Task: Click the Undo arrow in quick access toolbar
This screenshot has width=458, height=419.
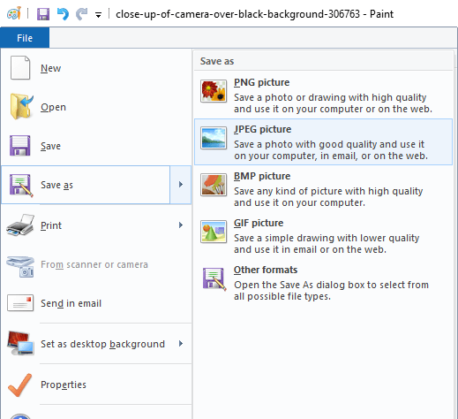Action: [63, 14]
